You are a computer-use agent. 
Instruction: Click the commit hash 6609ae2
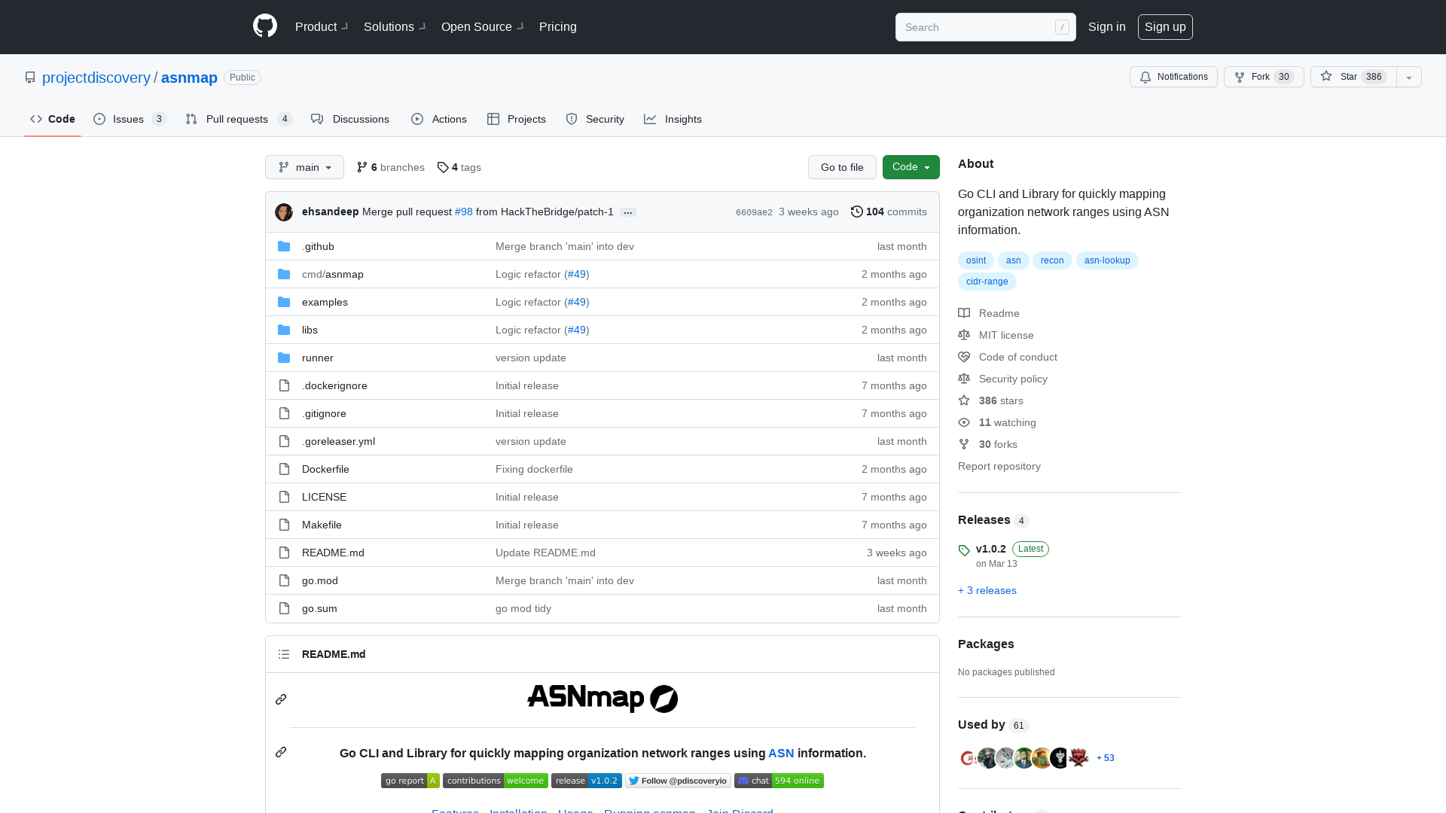pyautogui.click(x=754, y=212)
